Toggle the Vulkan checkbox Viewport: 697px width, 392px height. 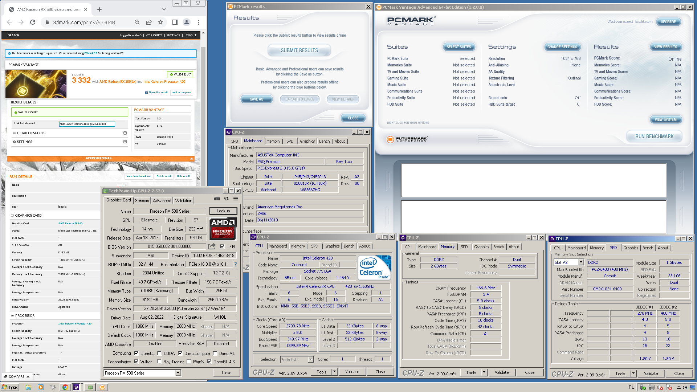coord(136,362)
